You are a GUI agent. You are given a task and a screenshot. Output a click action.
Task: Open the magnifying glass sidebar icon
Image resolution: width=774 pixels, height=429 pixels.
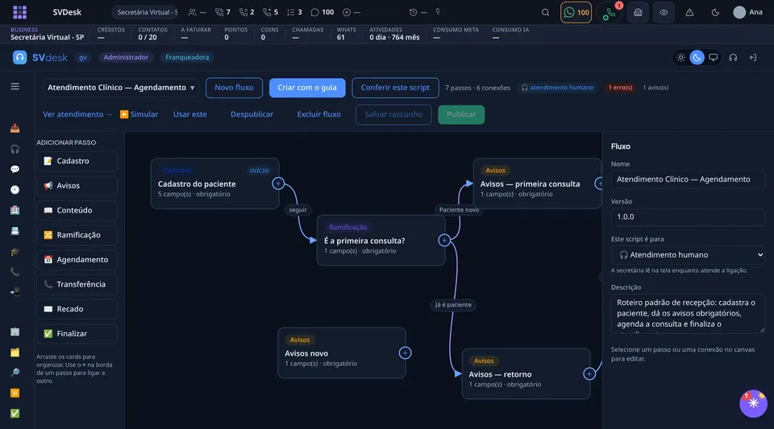[15, 373]
